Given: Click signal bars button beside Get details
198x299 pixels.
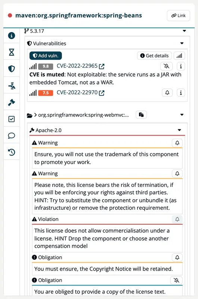Looking at the screenshot, I should pos(179,56).
